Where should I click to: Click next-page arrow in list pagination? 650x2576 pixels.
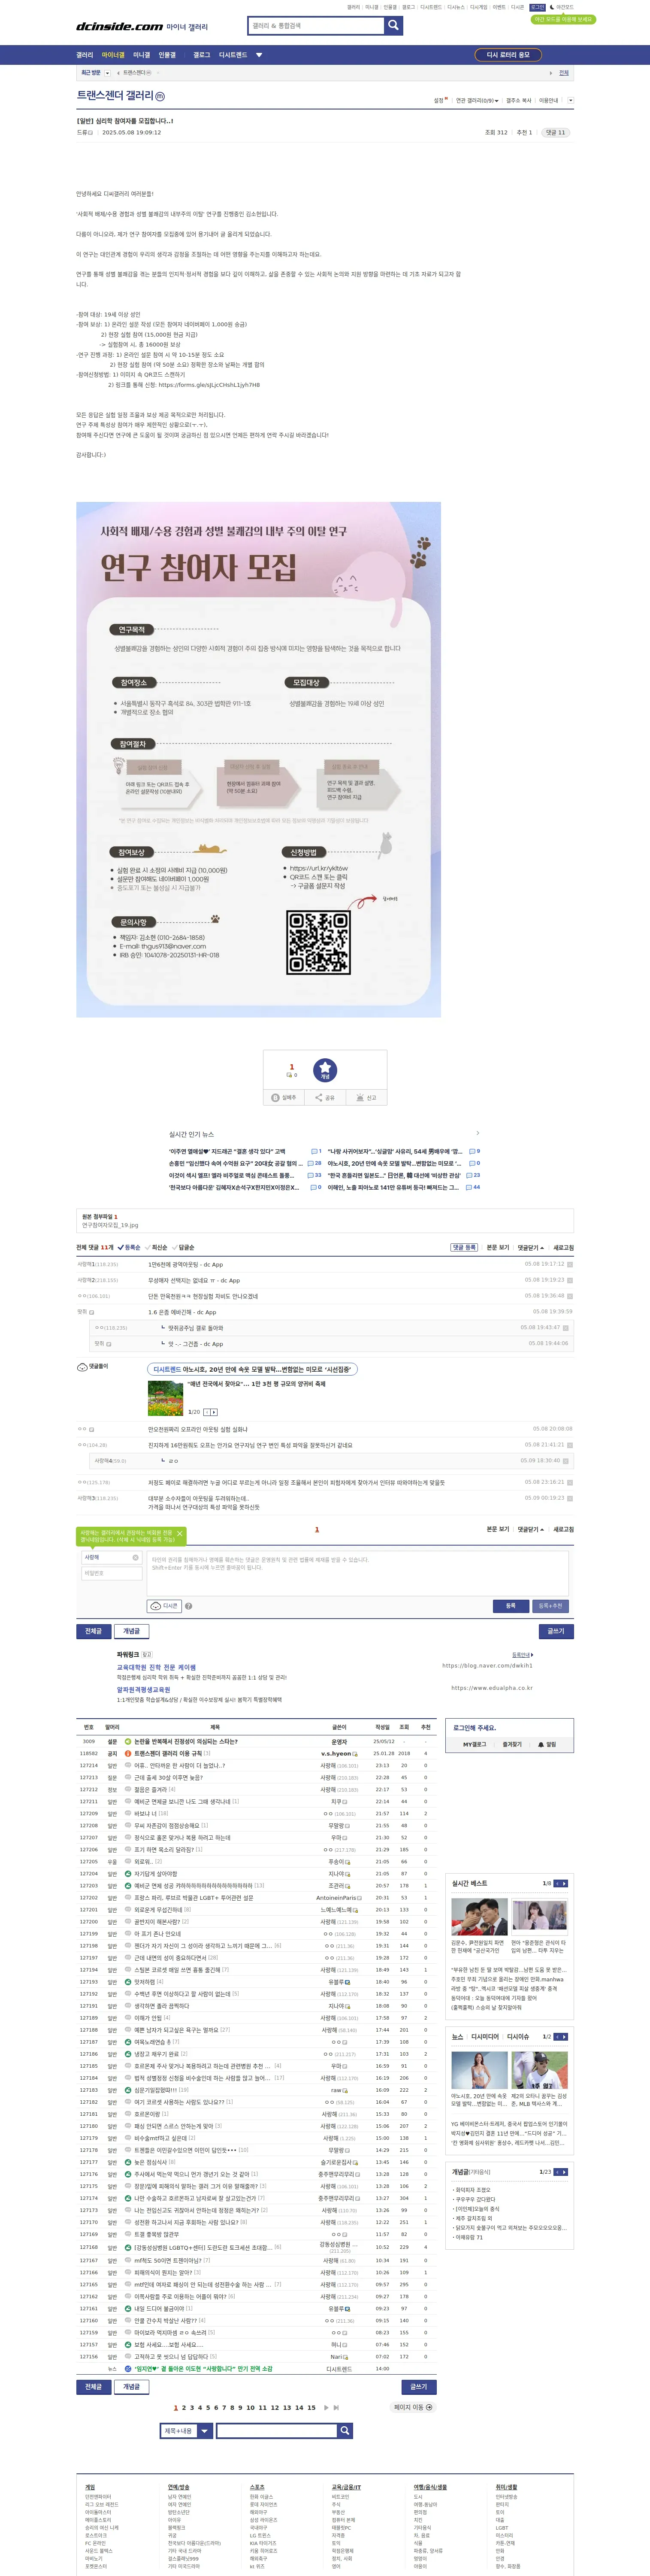(325, 2408)
